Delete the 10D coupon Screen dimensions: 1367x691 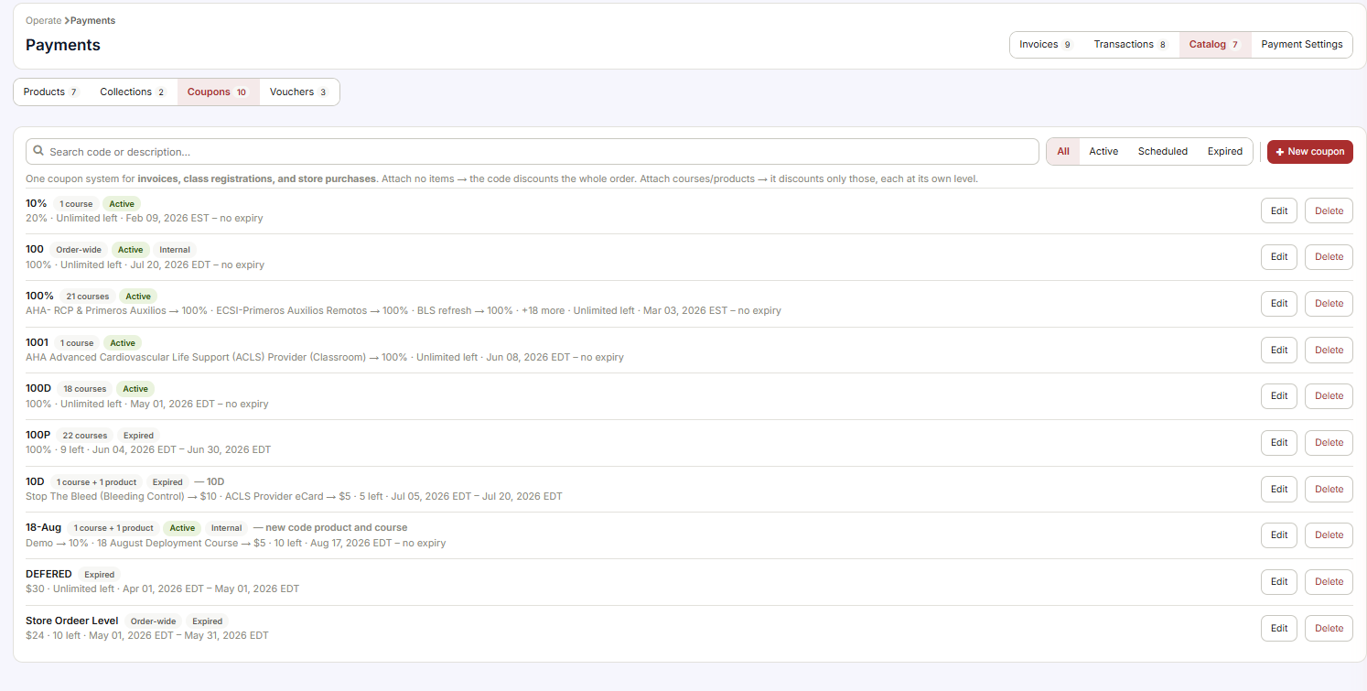(x=1329, y=489)
